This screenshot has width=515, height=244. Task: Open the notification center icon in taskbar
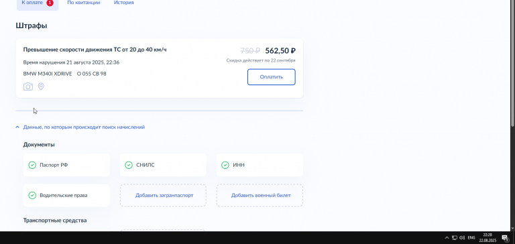[x=505, y=238]
